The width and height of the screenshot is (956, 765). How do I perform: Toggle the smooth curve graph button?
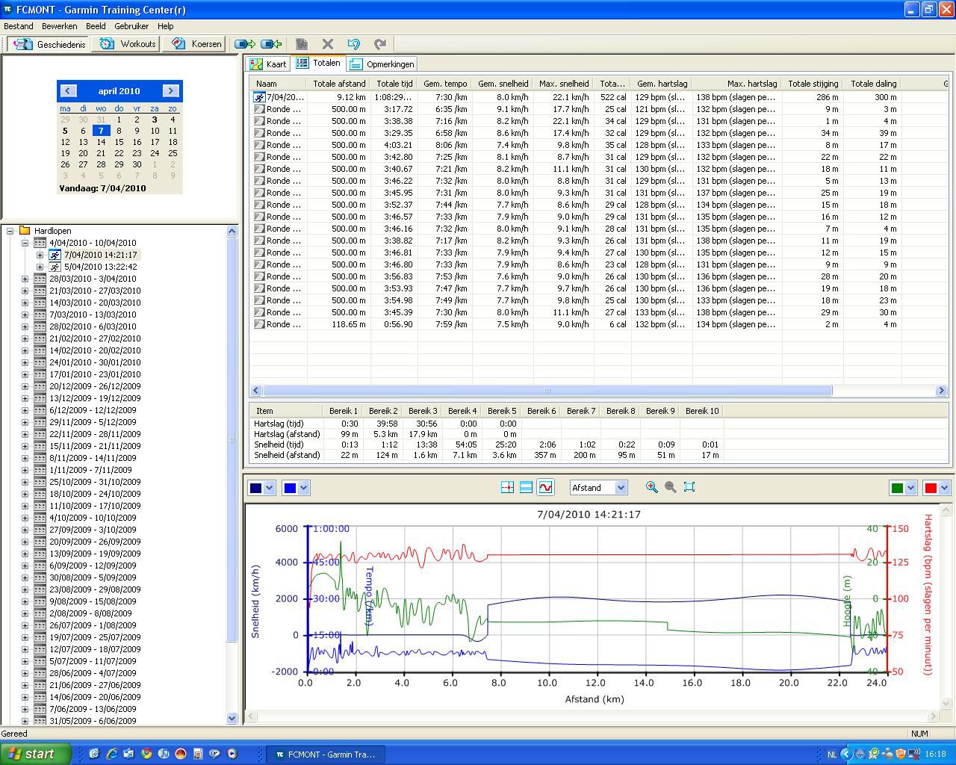point(545,487)
